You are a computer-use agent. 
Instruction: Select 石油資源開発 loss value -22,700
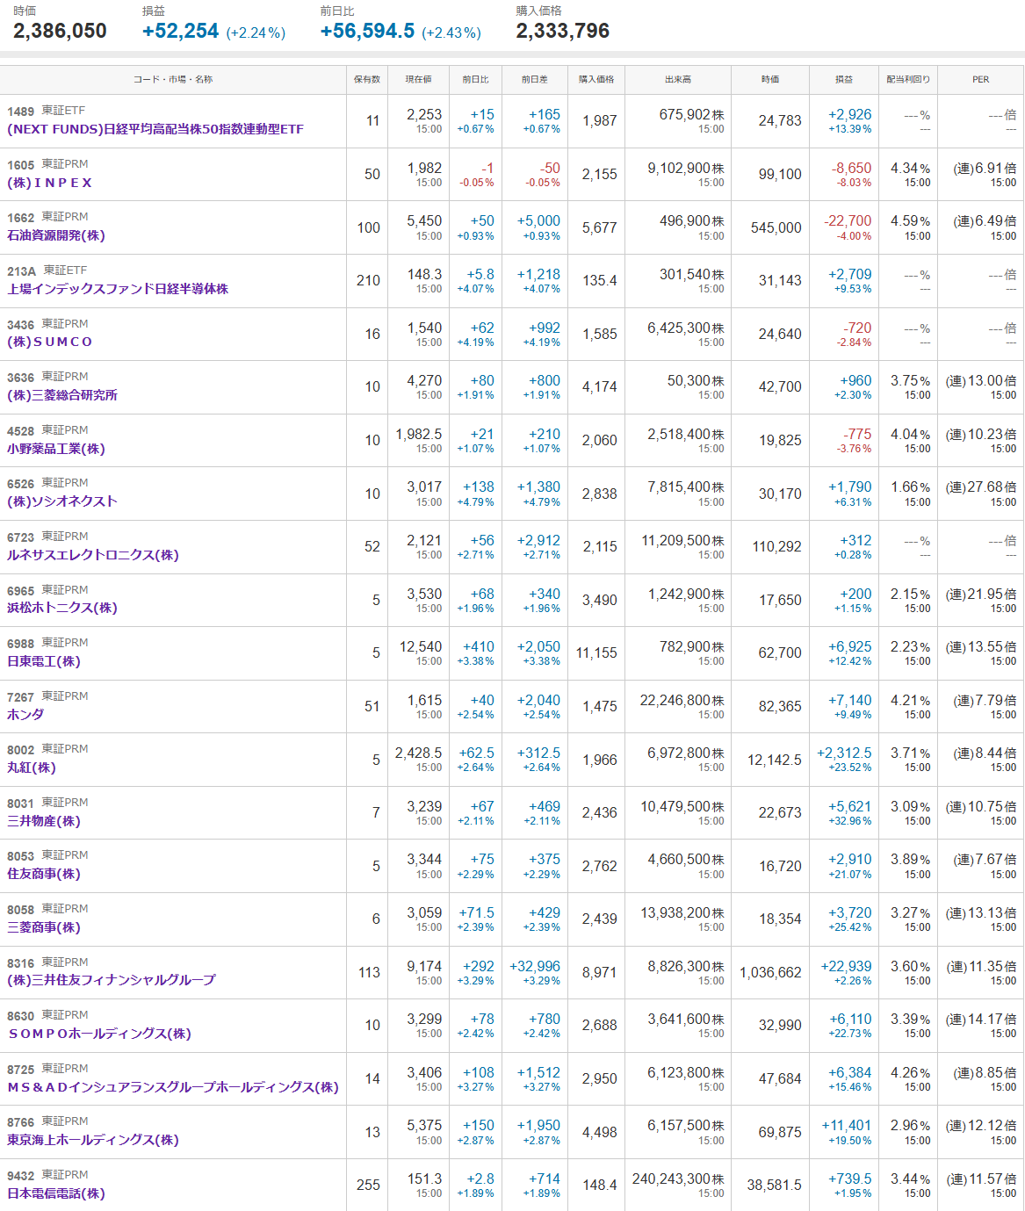[848, 220]
